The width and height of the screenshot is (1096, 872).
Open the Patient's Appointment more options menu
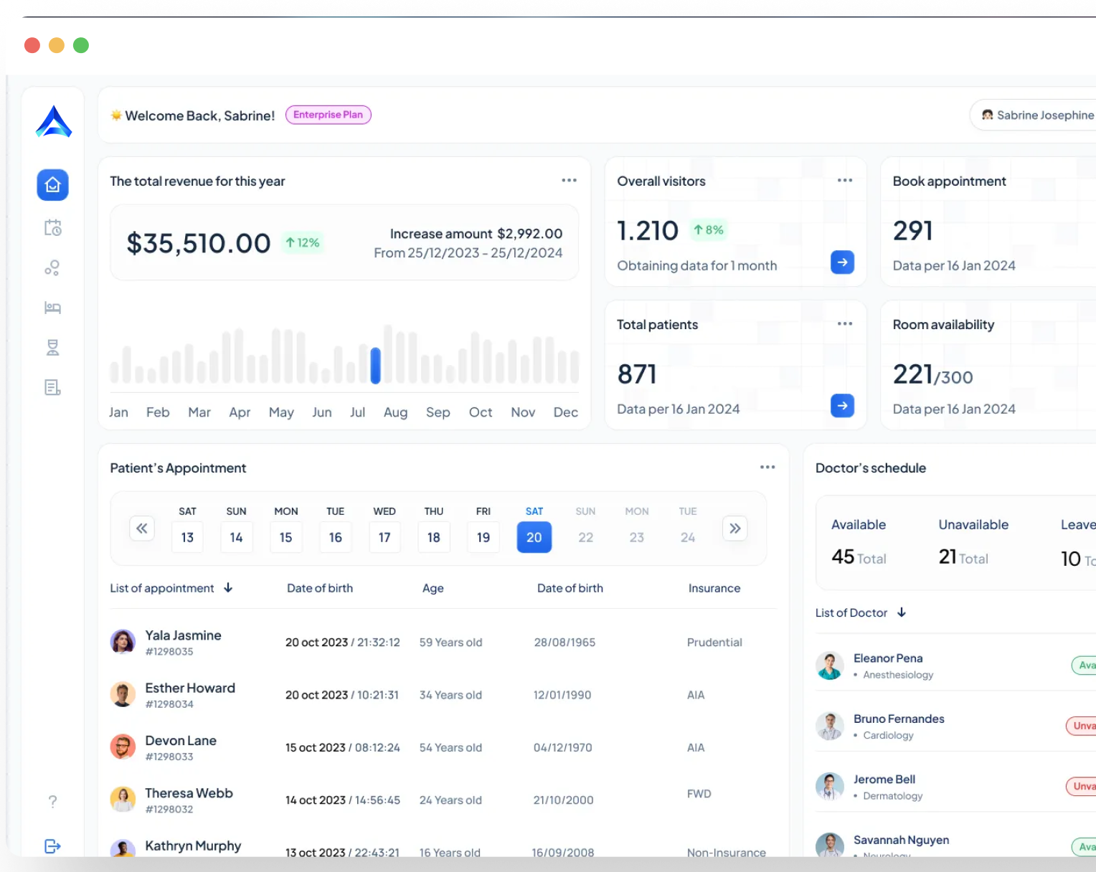tap(767, 468)
